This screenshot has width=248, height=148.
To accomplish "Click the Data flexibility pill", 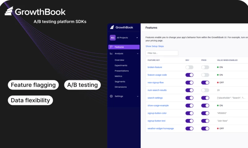I will point(30,100).
